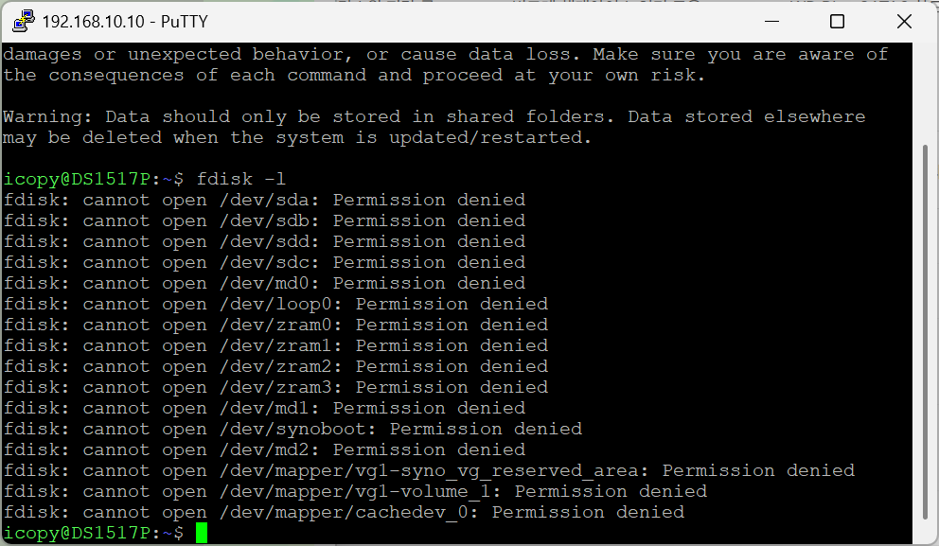This screenshot has width=939, height=546.
Task: Click the last icopy@DS1517P prompt
Action: click(x=94, y=533)
